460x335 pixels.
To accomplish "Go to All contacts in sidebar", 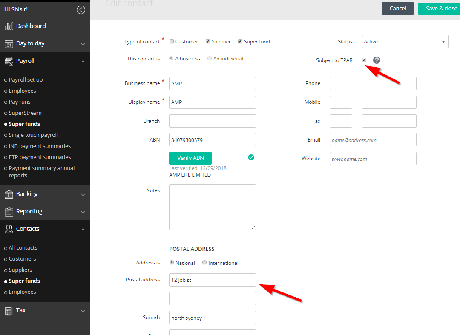I will 23,248.
